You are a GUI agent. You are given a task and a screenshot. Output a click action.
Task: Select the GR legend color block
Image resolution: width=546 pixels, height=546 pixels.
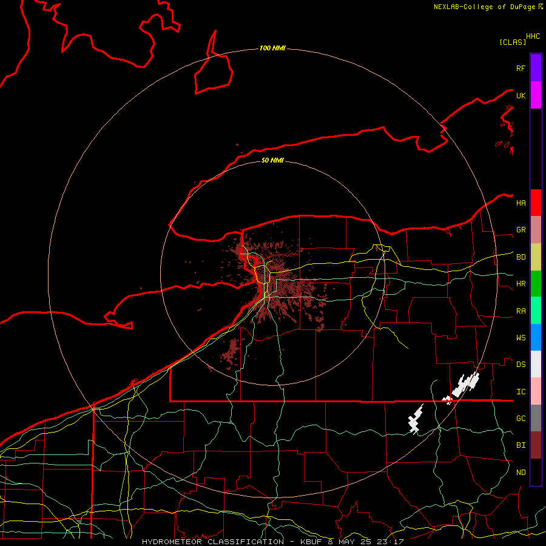tap(536, 230)
